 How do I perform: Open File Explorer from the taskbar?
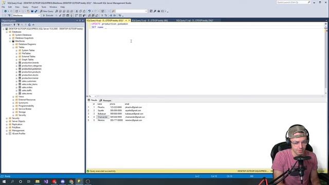click(x=38, y=181)
